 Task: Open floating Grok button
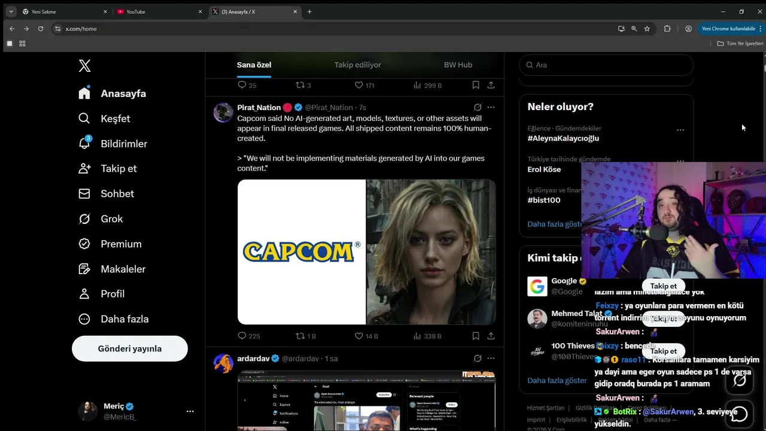tap(740, 380)
